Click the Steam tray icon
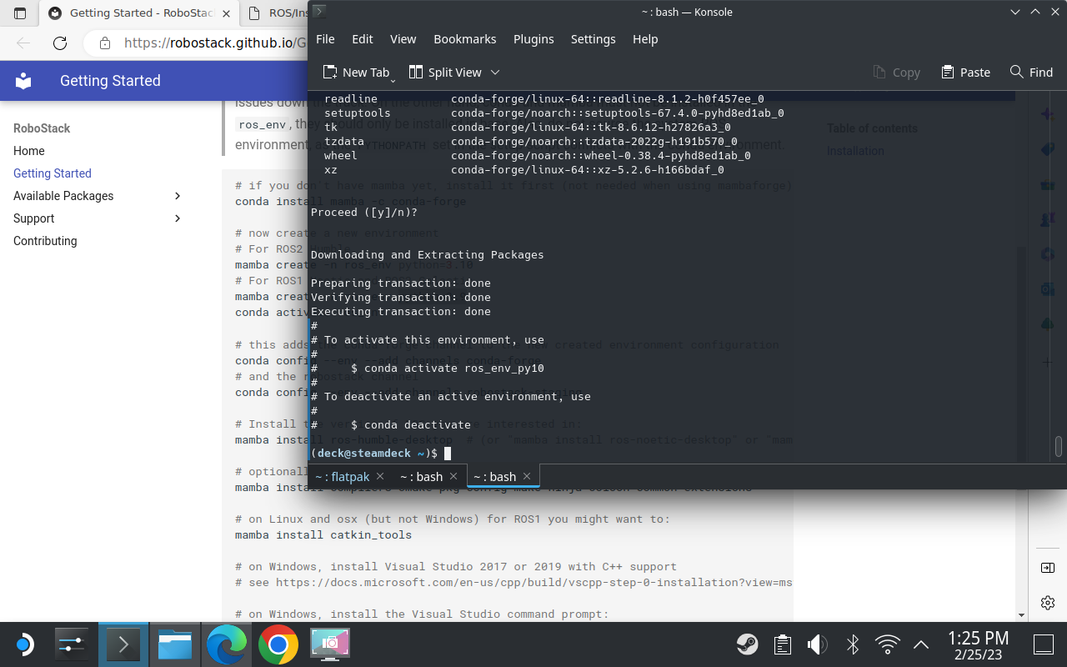This screenshot has height=667, width=1067. (x=747, y=644)
